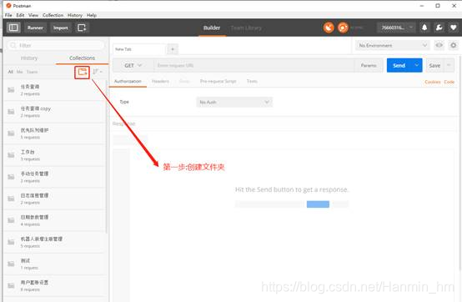Click the orange sync status icon

(x=343, y=28)
